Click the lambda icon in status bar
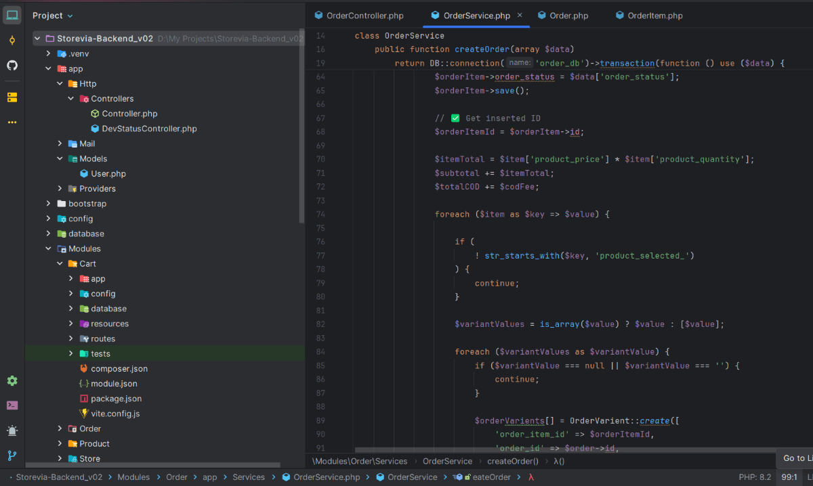 click(x=531, y=477)
